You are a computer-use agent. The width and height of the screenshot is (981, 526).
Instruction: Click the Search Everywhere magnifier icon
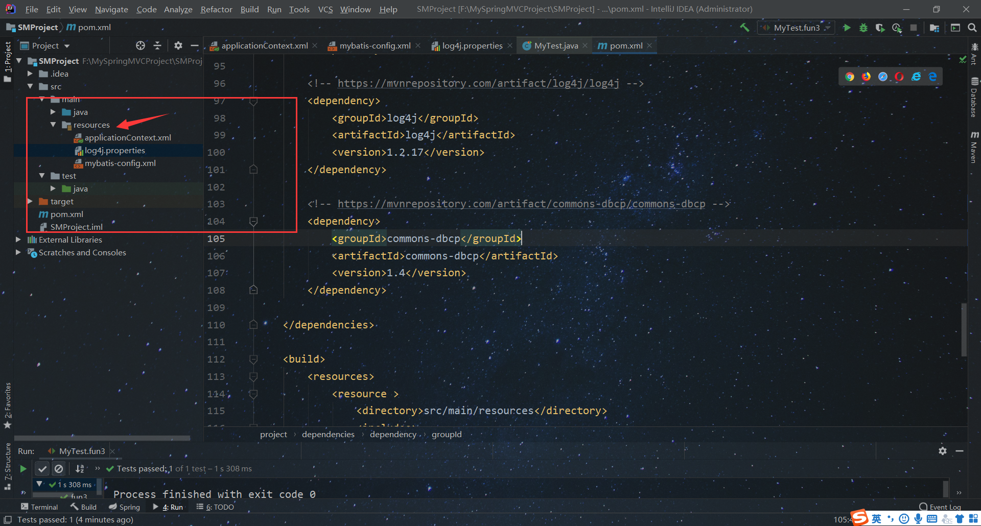pos(972,28)
